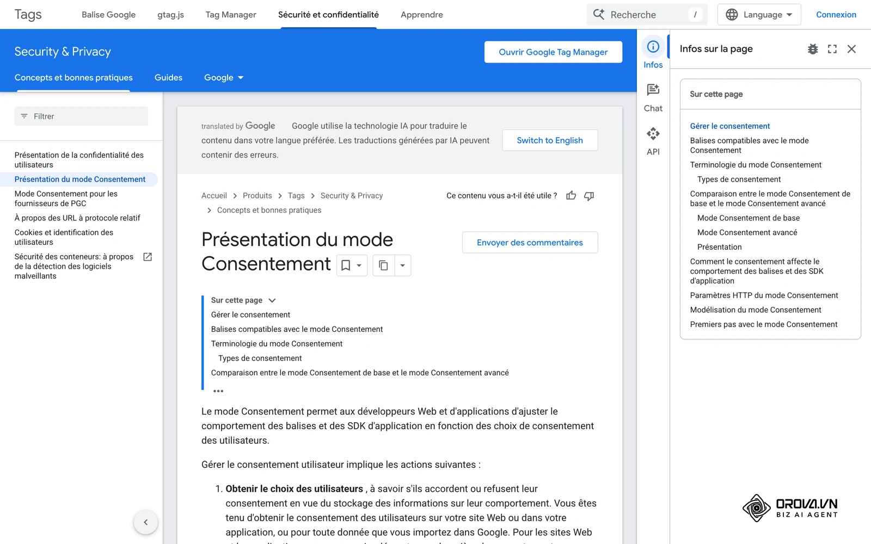Screen dimensions: 871x544
Task: Expand the Google menu in blue bar
Action: 224,78
